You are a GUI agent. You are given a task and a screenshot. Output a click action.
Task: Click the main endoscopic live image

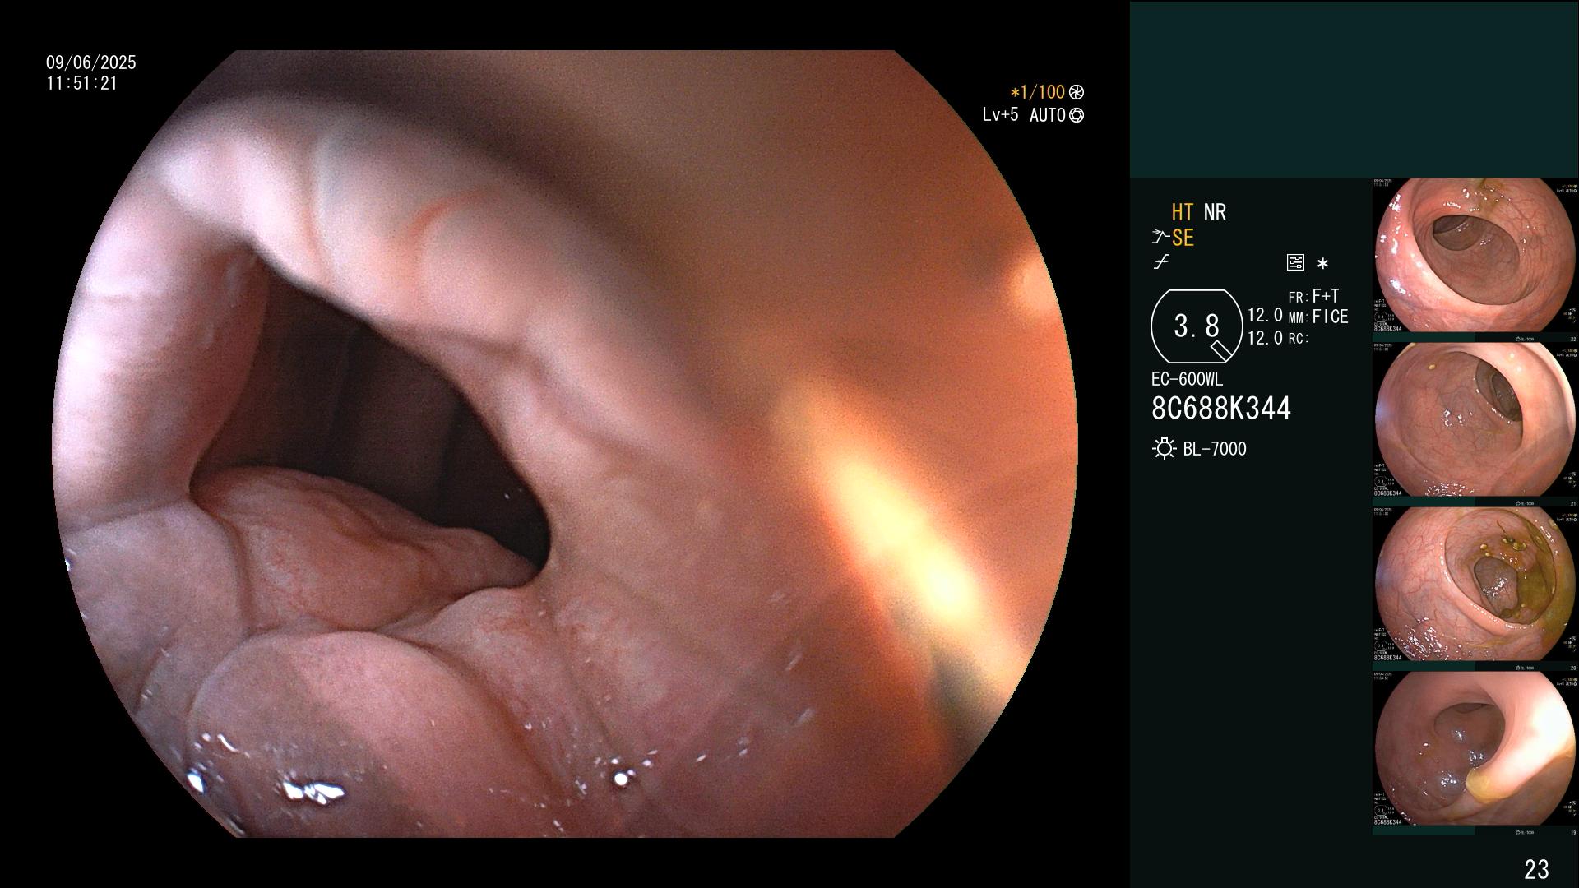[x=565, y=444]
